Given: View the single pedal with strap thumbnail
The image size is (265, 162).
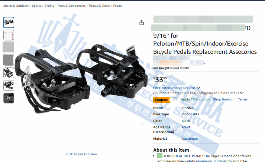Looking at the screenshot, I should click(x=9, y=73).
